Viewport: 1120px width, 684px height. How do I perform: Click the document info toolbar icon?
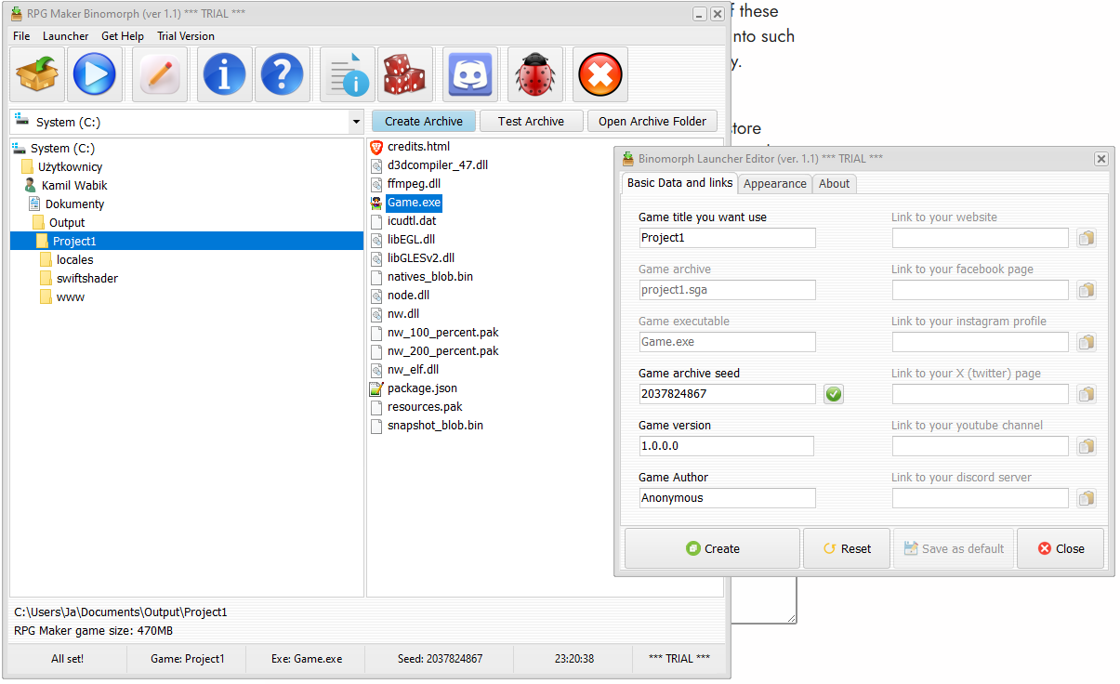348,74
